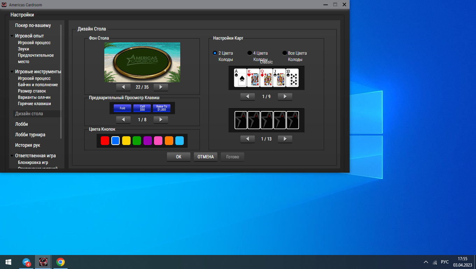Show next card front design
Image resolution: width=476 pixels, height=269 pixels.
pos(285,97)
